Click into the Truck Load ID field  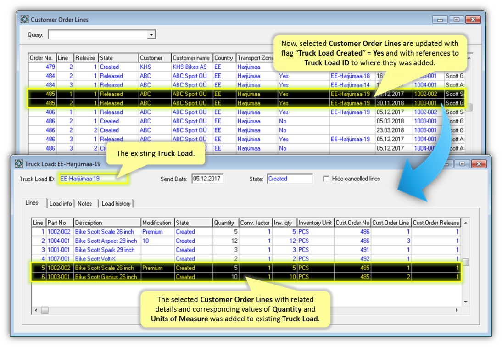[x=93, y=179]
